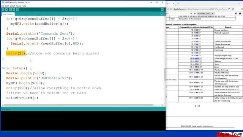Click the PDF presentation mode icon
The image size is (243, 137).
tap(236, 14)
